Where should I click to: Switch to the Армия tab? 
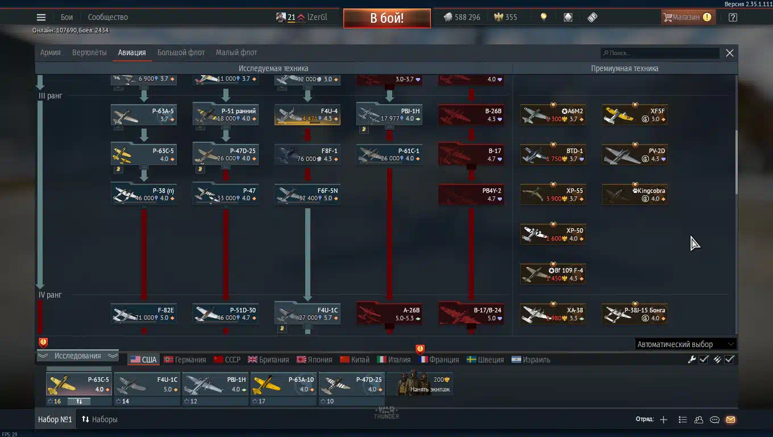[51, 52]
